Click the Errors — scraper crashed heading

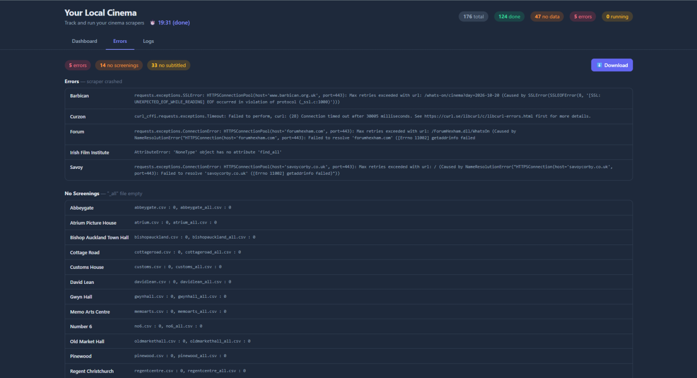pos(93,81)
